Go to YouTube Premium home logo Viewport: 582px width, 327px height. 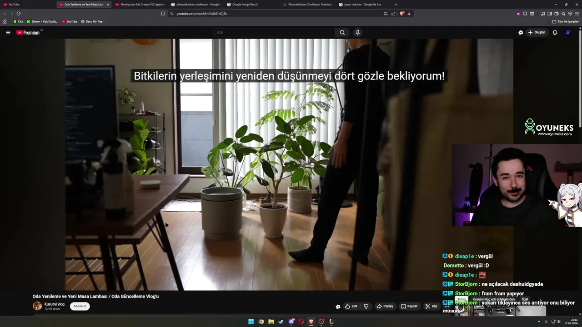(x=28, y=32)
